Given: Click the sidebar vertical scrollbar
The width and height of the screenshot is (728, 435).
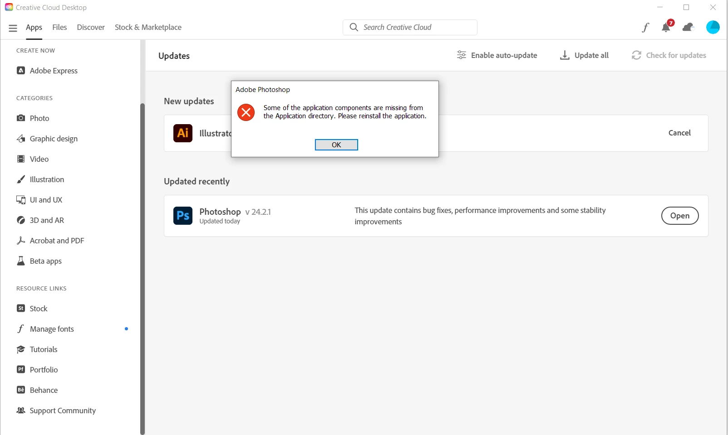Looking at the screenshot, I should [x=143, y=269].
